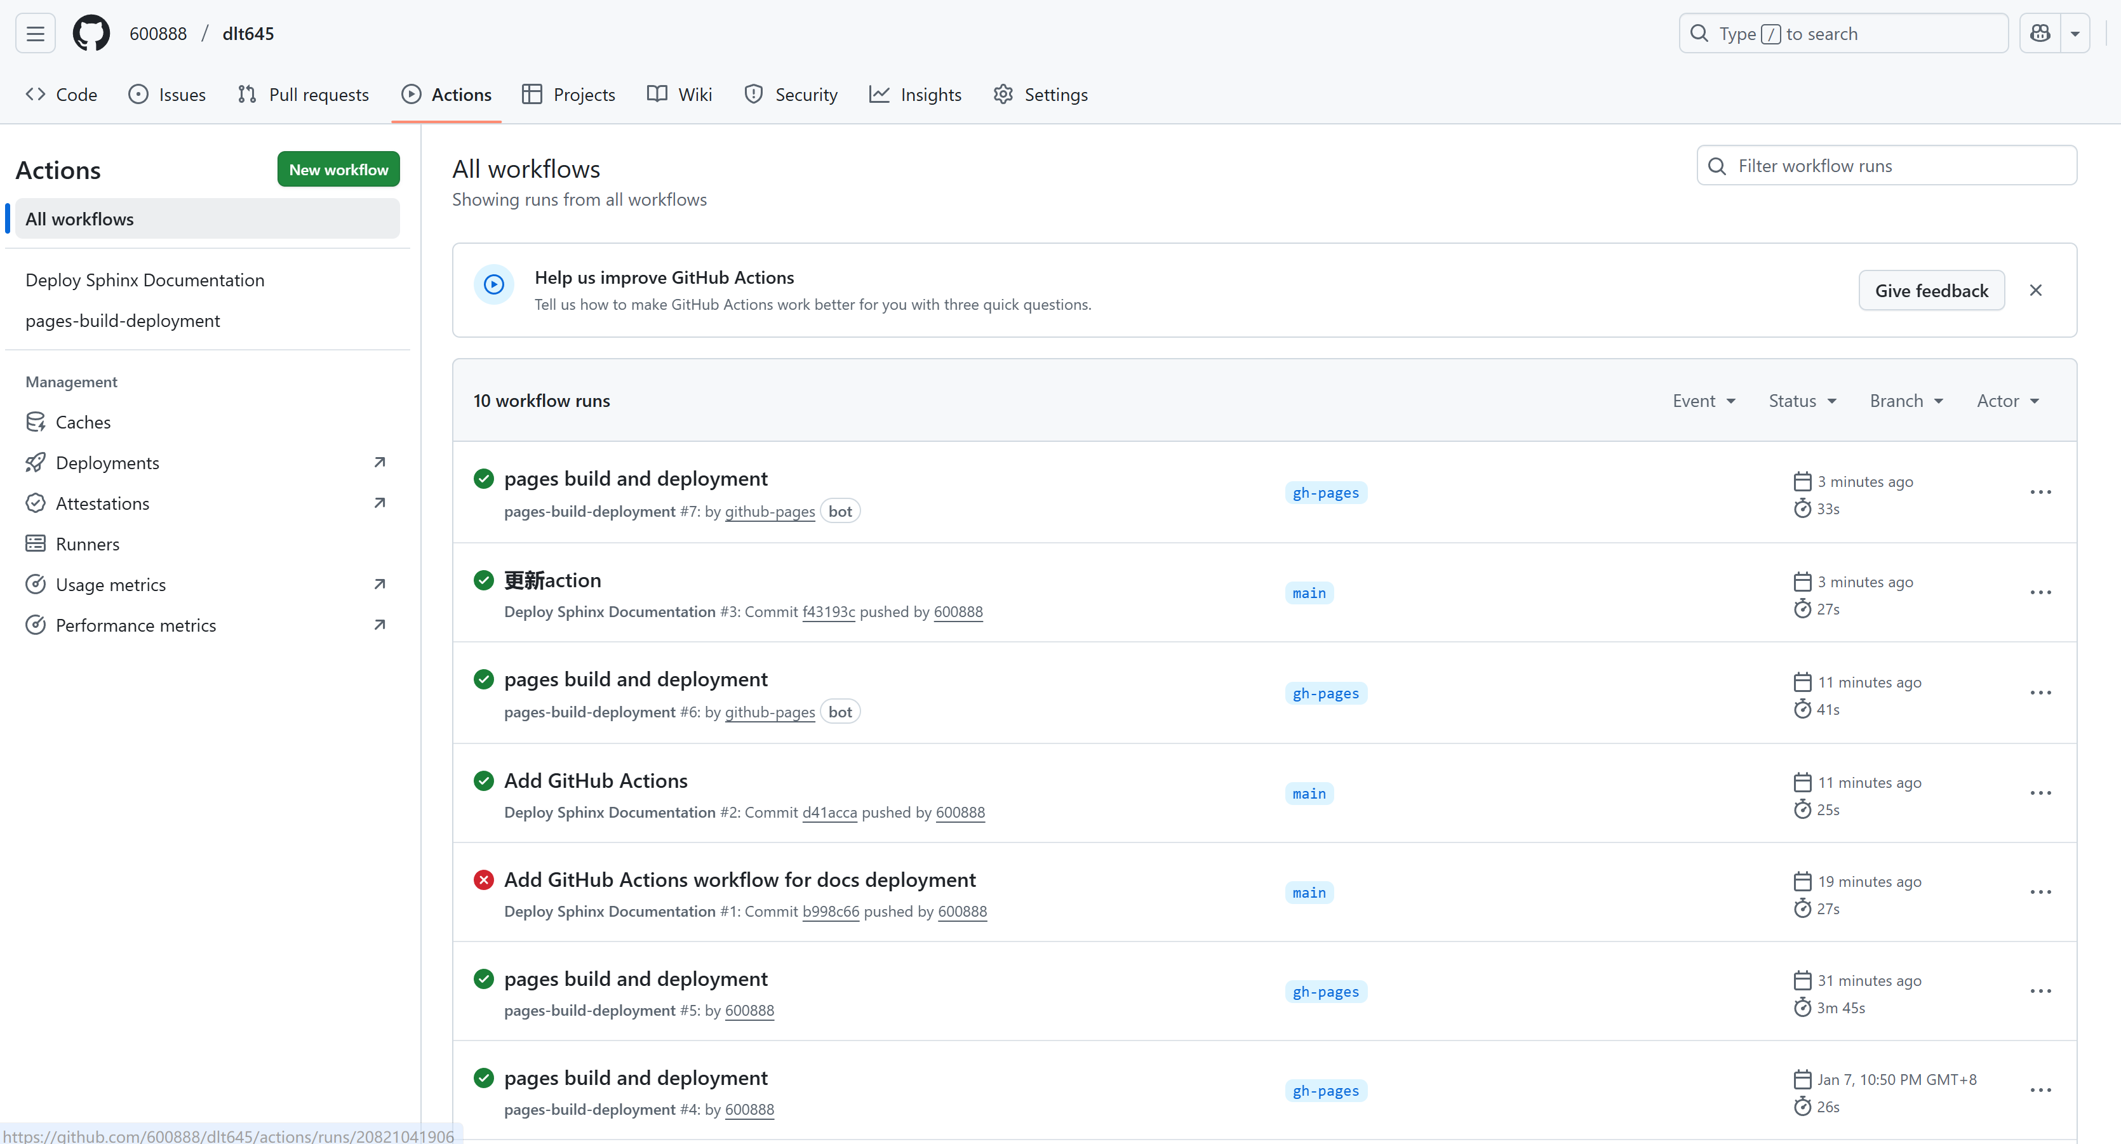Open the Copilot icon in header
The image size is (2121, 1144).
click(x=2040, y=34)
